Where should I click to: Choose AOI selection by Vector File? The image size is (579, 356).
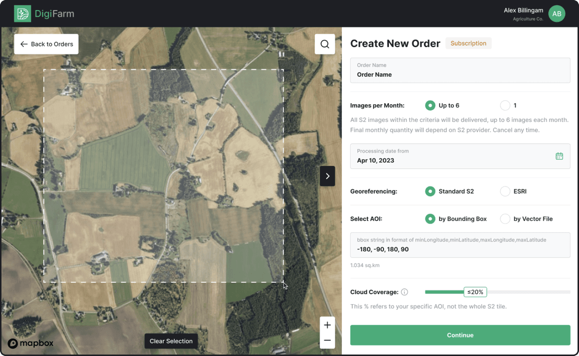coord(505,218)
